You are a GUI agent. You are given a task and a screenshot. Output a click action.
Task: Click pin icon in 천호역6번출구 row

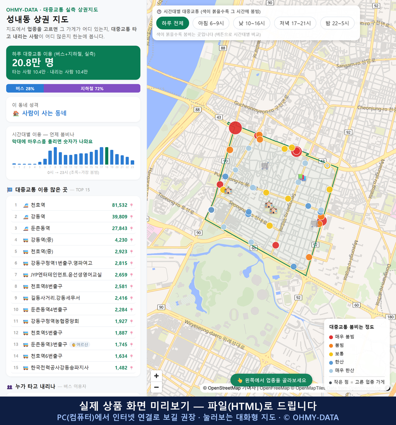tap(131, 356)
